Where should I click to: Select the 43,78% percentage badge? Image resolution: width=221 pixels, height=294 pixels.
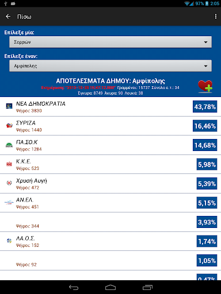tap(205, 107)
